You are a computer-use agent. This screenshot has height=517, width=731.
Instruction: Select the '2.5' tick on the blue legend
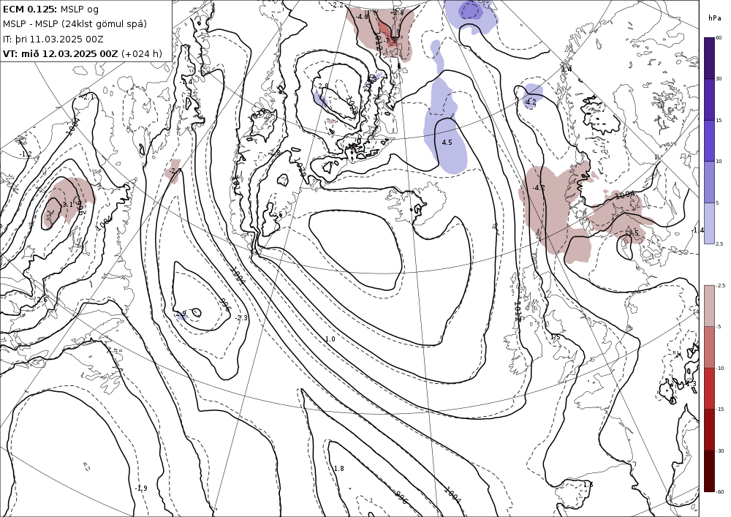(719, 244)
